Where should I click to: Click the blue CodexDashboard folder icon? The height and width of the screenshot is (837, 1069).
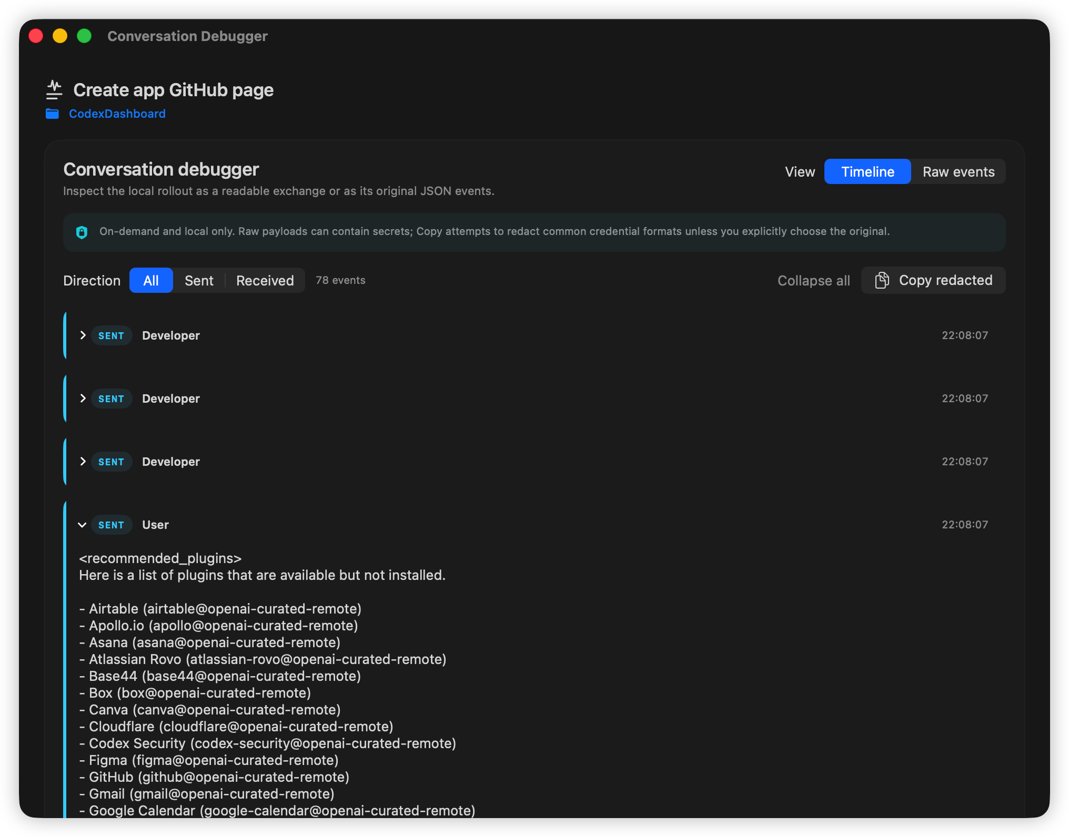(52, 114)
